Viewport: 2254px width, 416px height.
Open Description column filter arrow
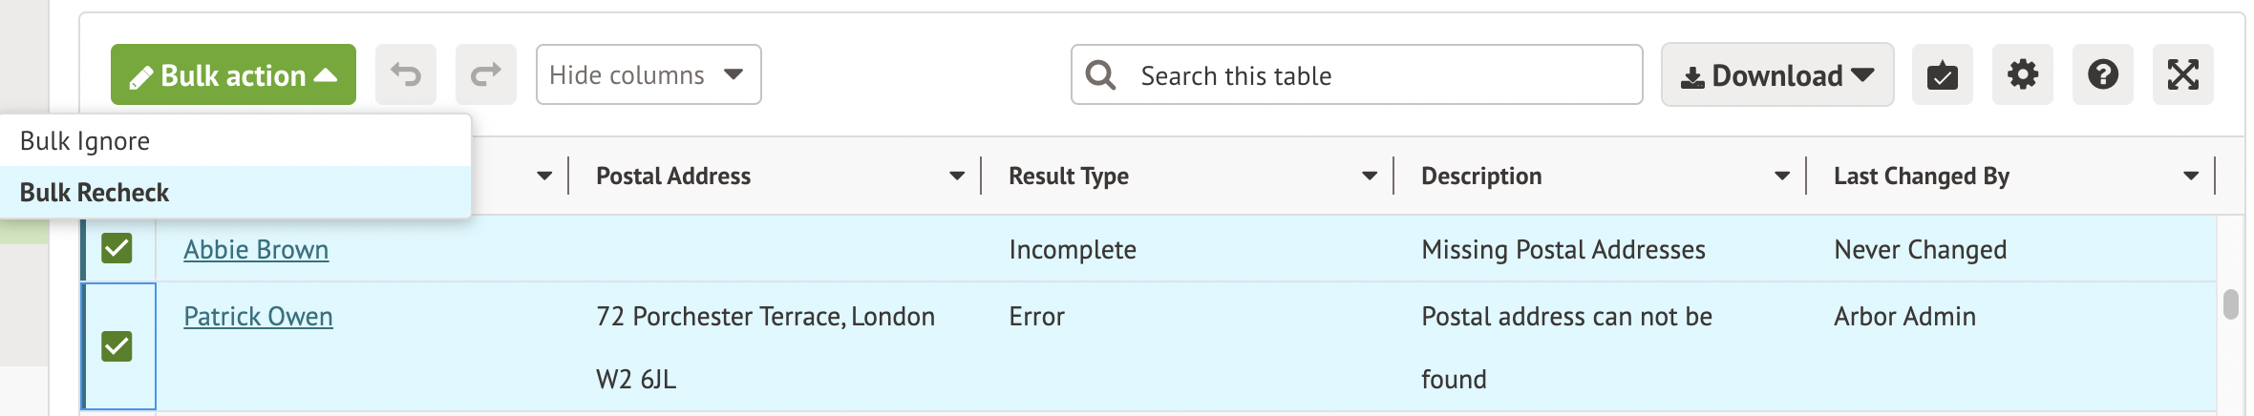tap(1782, 176)
